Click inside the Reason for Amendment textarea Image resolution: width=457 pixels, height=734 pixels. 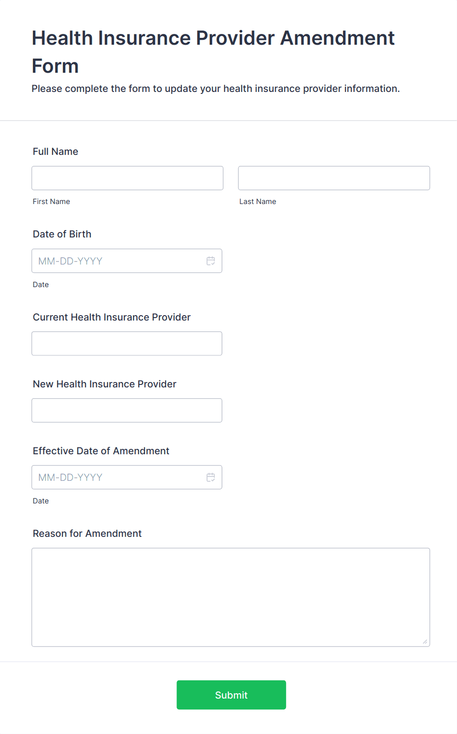[230, 597]
